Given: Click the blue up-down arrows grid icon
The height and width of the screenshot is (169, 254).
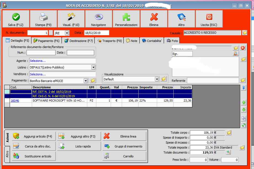Looking at the screenshot, I should 244,88.
